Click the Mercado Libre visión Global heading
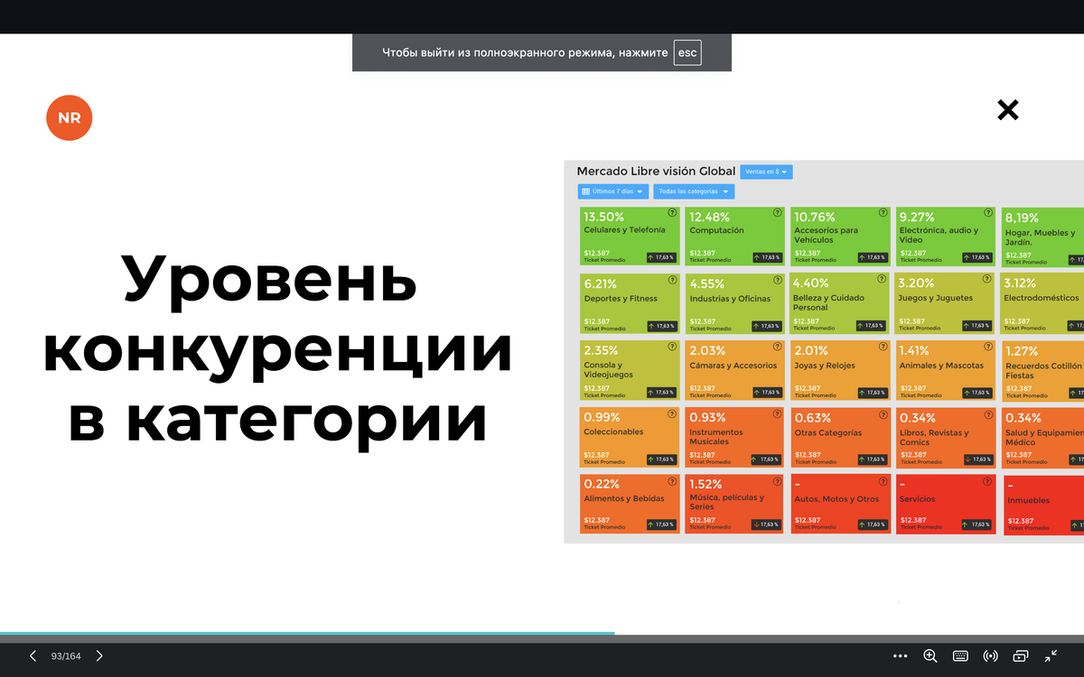 coord(656,171)
